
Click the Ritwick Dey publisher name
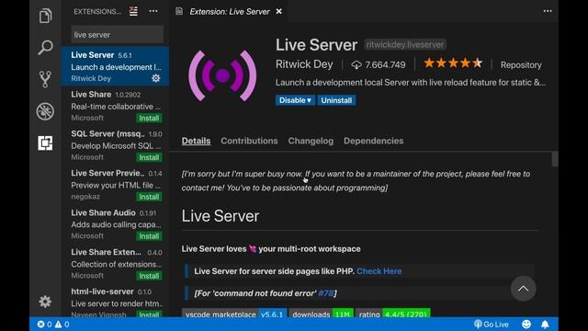(x=304, y=64)
